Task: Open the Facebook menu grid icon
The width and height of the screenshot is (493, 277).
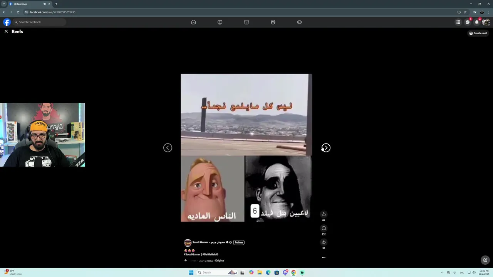Action: pos(458,22)
